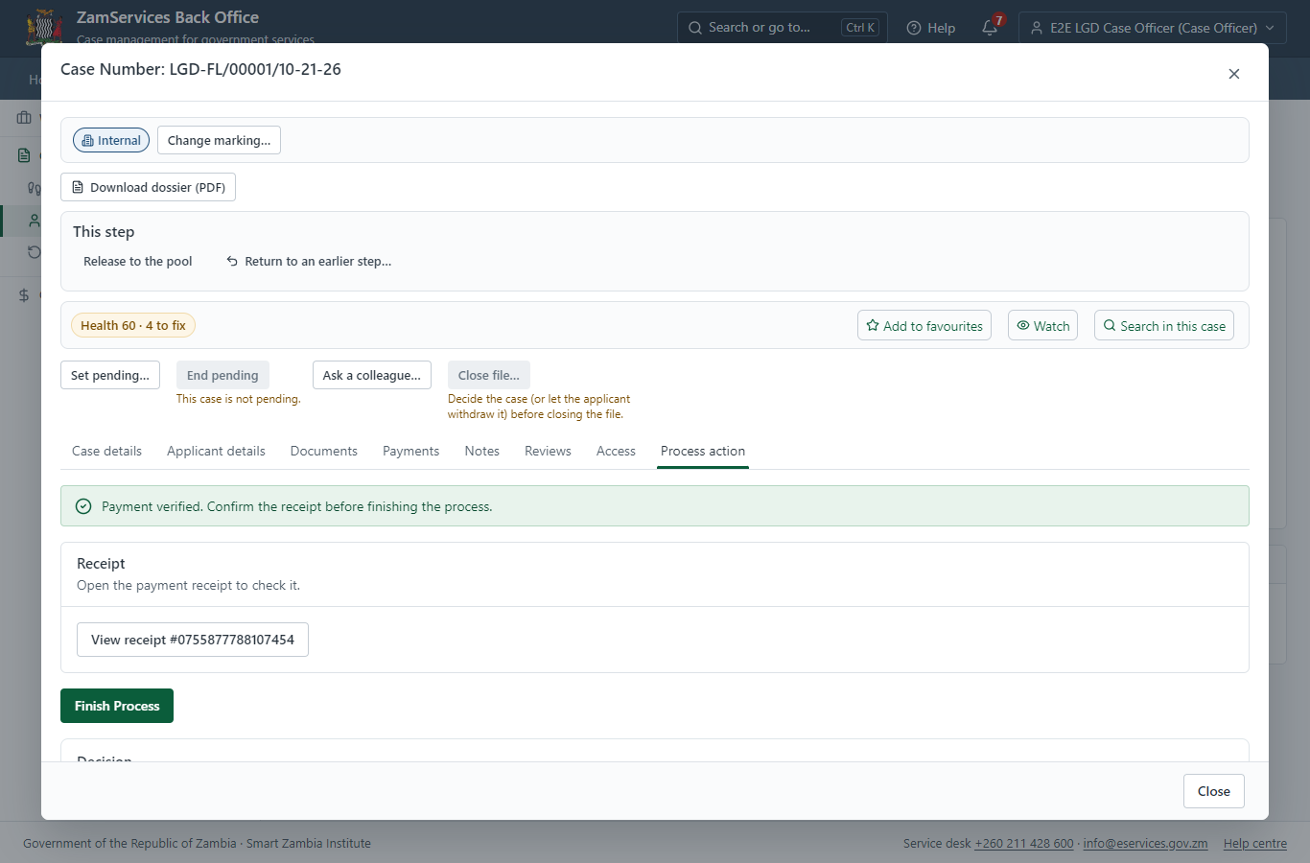Add this case to favourites
1310x863 pixels.
[x=924, y=326]
